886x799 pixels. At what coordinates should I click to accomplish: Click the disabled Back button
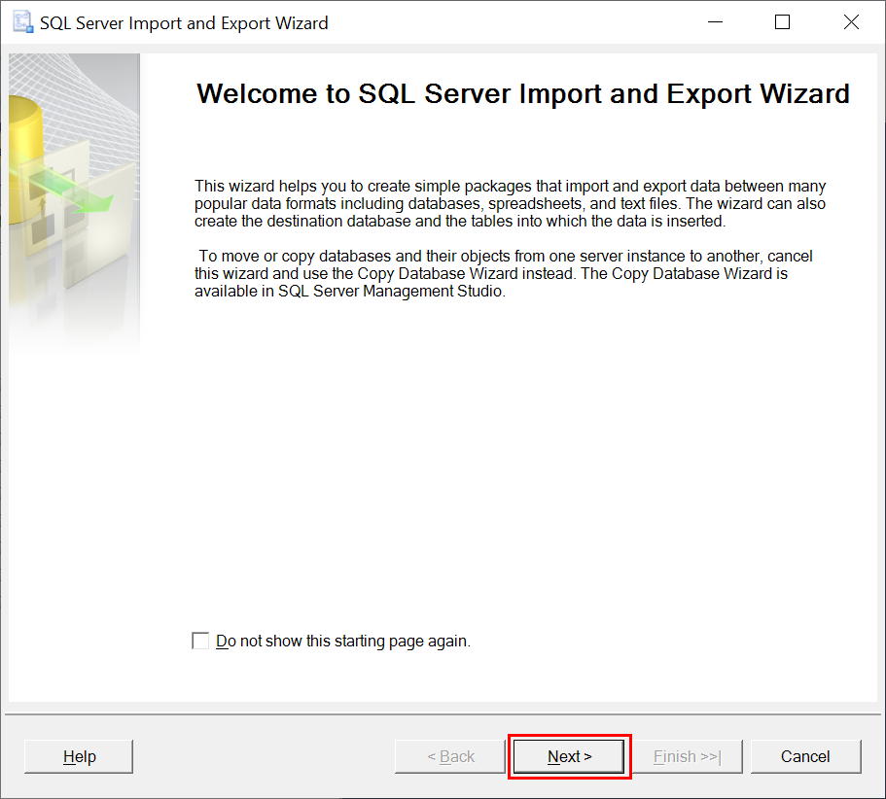click(x=450, y=756)
